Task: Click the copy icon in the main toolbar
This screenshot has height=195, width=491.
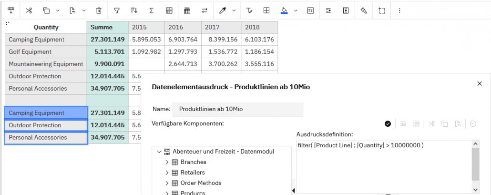Action: (x=46, y=10)
